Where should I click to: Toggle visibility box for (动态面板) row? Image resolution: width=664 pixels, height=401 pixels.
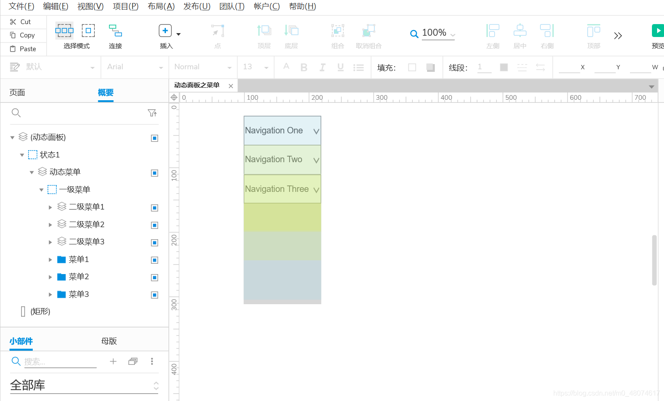pos(155,138)
